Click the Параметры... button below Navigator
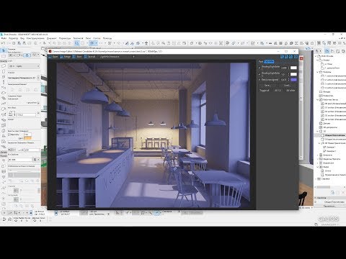 (329, 206)
